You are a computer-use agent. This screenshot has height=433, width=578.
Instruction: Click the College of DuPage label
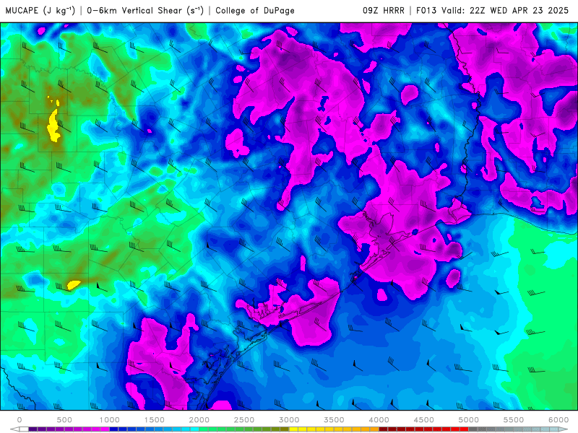(255, 11)
